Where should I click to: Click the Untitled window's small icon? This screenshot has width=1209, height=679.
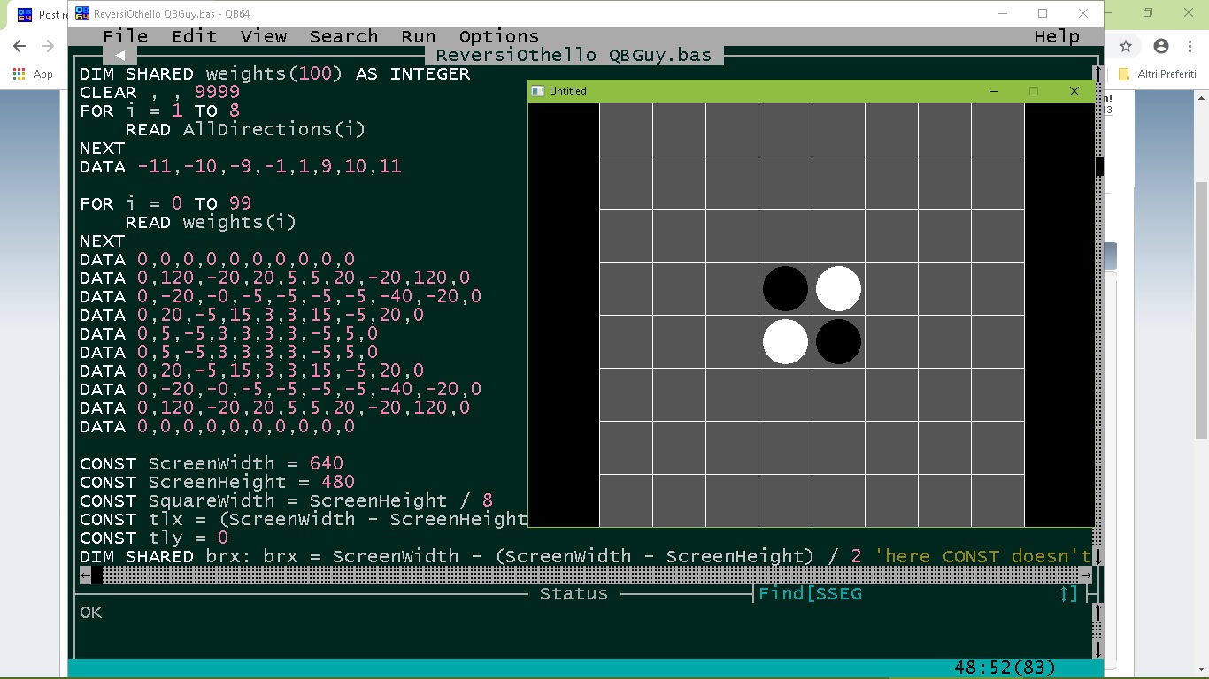pyautogui.click(x=537, y=91)
